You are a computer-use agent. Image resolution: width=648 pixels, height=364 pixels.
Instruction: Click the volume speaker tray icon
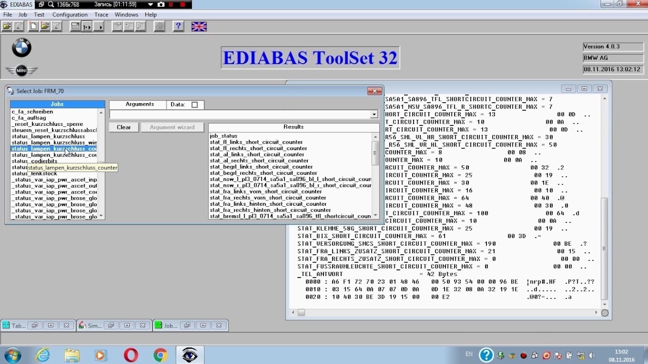click(x=592, y=355)
